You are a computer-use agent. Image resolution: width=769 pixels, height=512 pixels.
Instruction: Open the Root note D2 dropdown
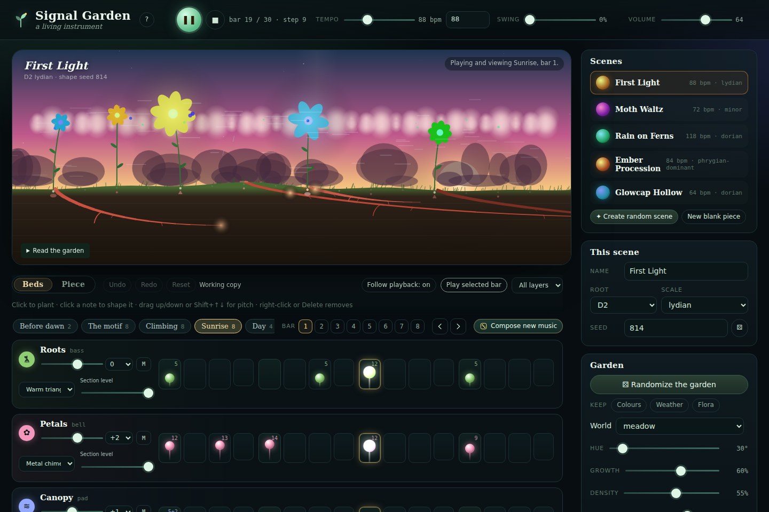click(x=623, y=305)
